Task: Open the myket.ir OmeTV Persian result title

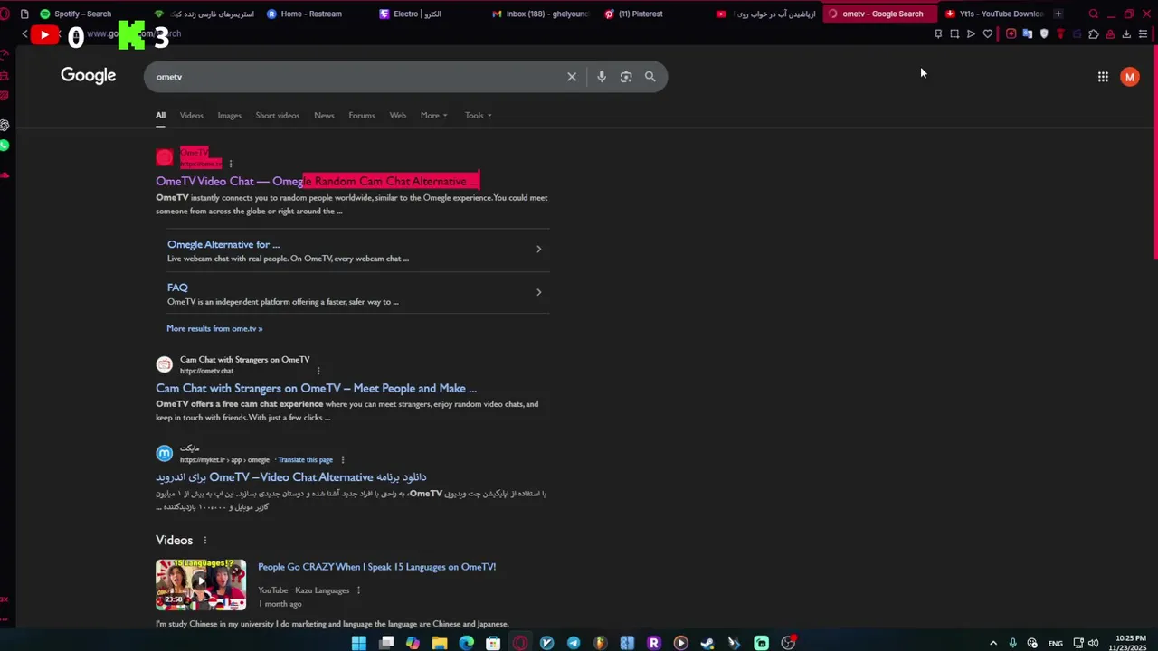Action: (x=290, y=476)
